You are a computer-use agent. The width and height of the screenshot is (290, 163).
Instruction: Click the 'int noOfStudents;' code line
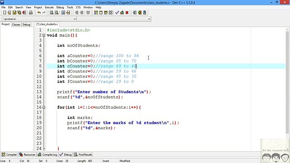(x=78, y=45)
